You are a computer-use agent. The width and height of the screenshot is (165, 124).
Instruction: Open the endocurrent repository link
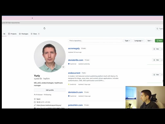pos(74,73)
